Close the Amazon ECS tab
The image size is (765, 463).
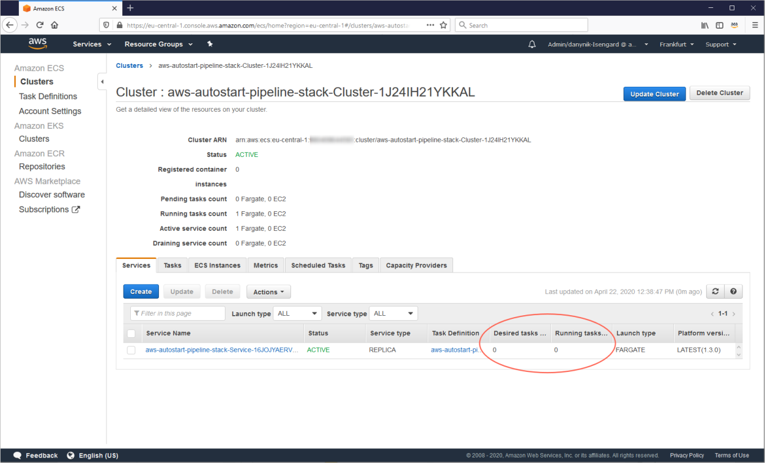click(114, 8)
